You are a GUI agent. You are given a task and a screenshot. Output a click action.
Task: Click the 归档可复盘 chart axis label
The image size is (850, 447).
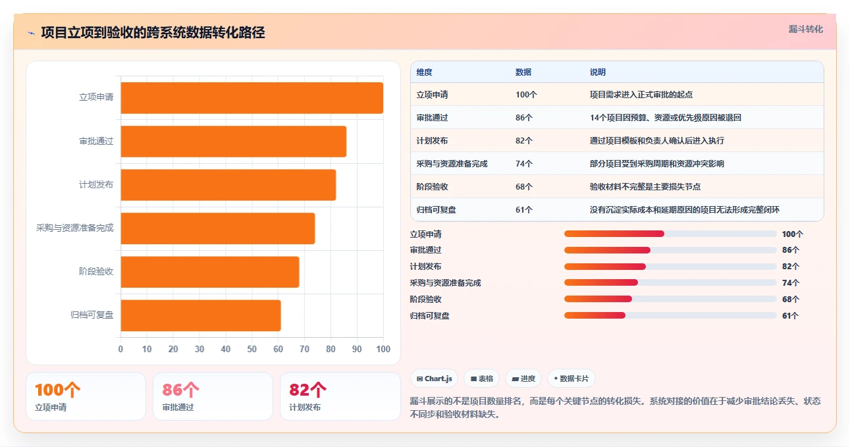click(92, 315)
